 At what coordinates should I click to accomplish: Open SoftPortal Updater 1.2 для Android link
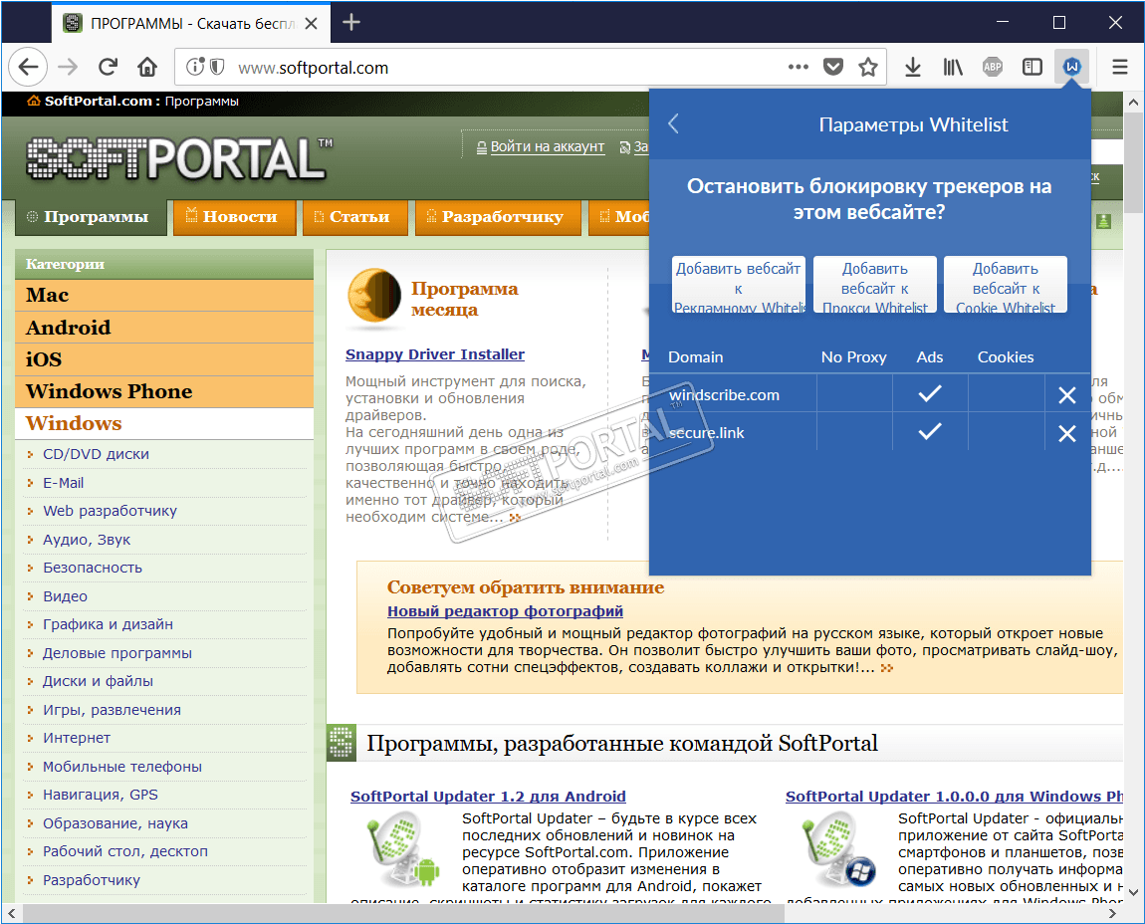pyautogui.click(x=488, y=797)
